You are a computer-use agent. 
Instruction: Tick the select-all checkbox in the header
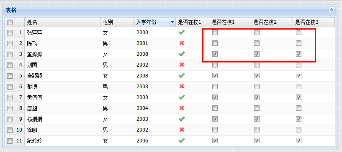coord(10,22)
